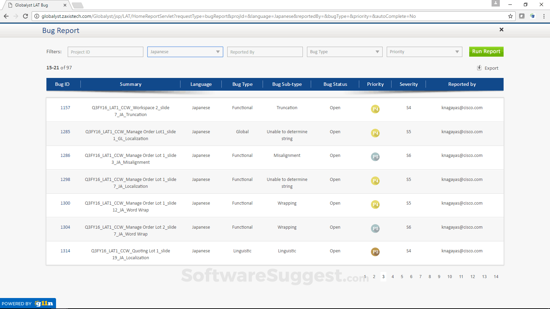Click the P3 priority badge for bug 1314
The width and height of the screenshot is (550, 309).
point(375,252)
